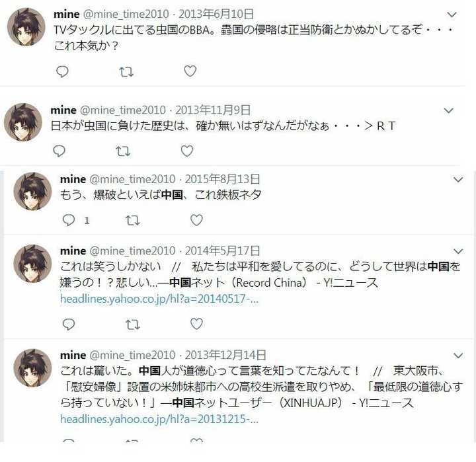Reply to the 2015年8月13日 tweet
The width and height of the screenshot is (476, 462).
(69, 220)
